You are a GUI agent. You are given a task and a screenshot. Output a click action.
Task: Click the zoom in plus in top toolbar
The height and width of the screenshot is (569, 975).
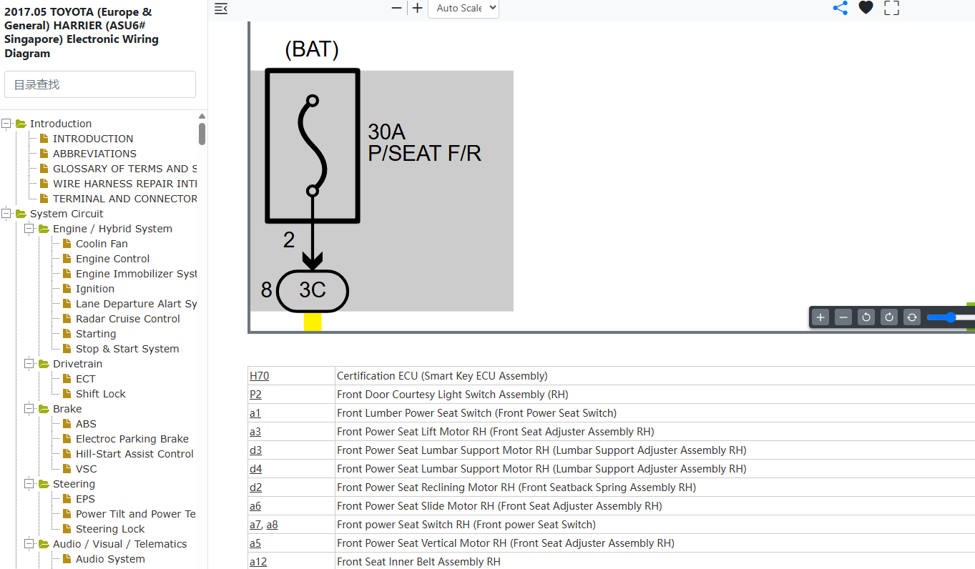pyautogui.click(x=418, y=8)
